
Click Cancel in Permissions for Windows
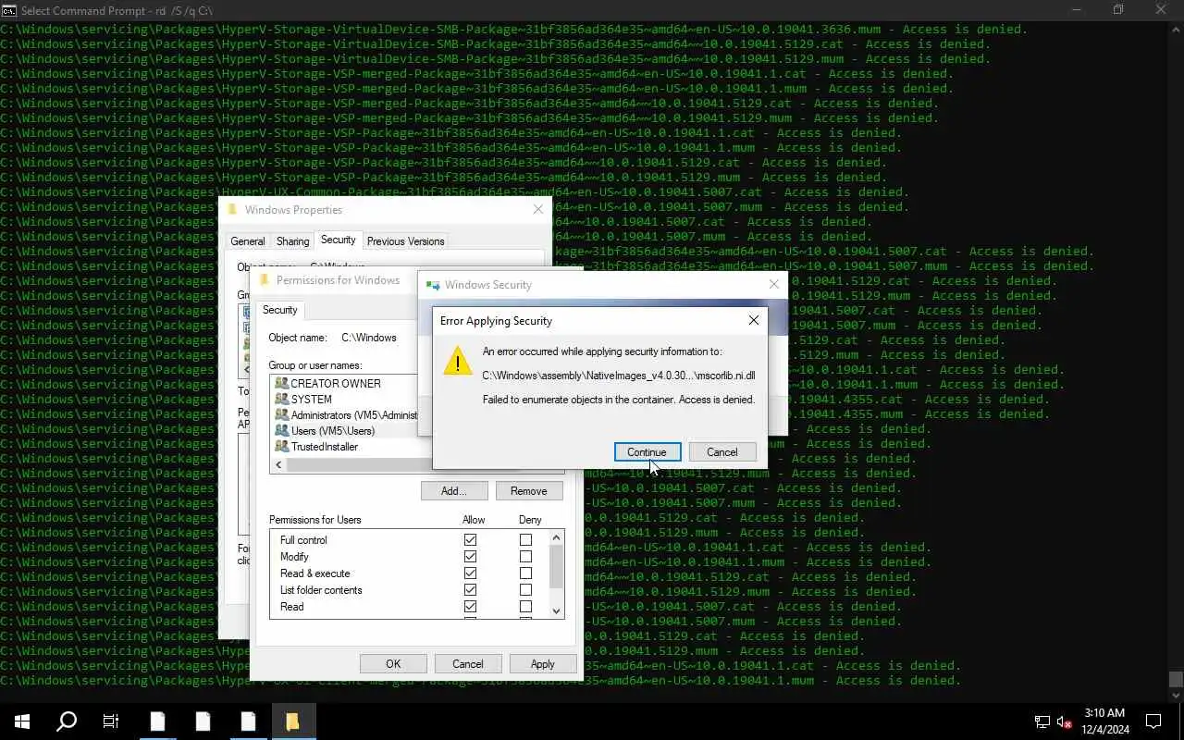[468, 663]
